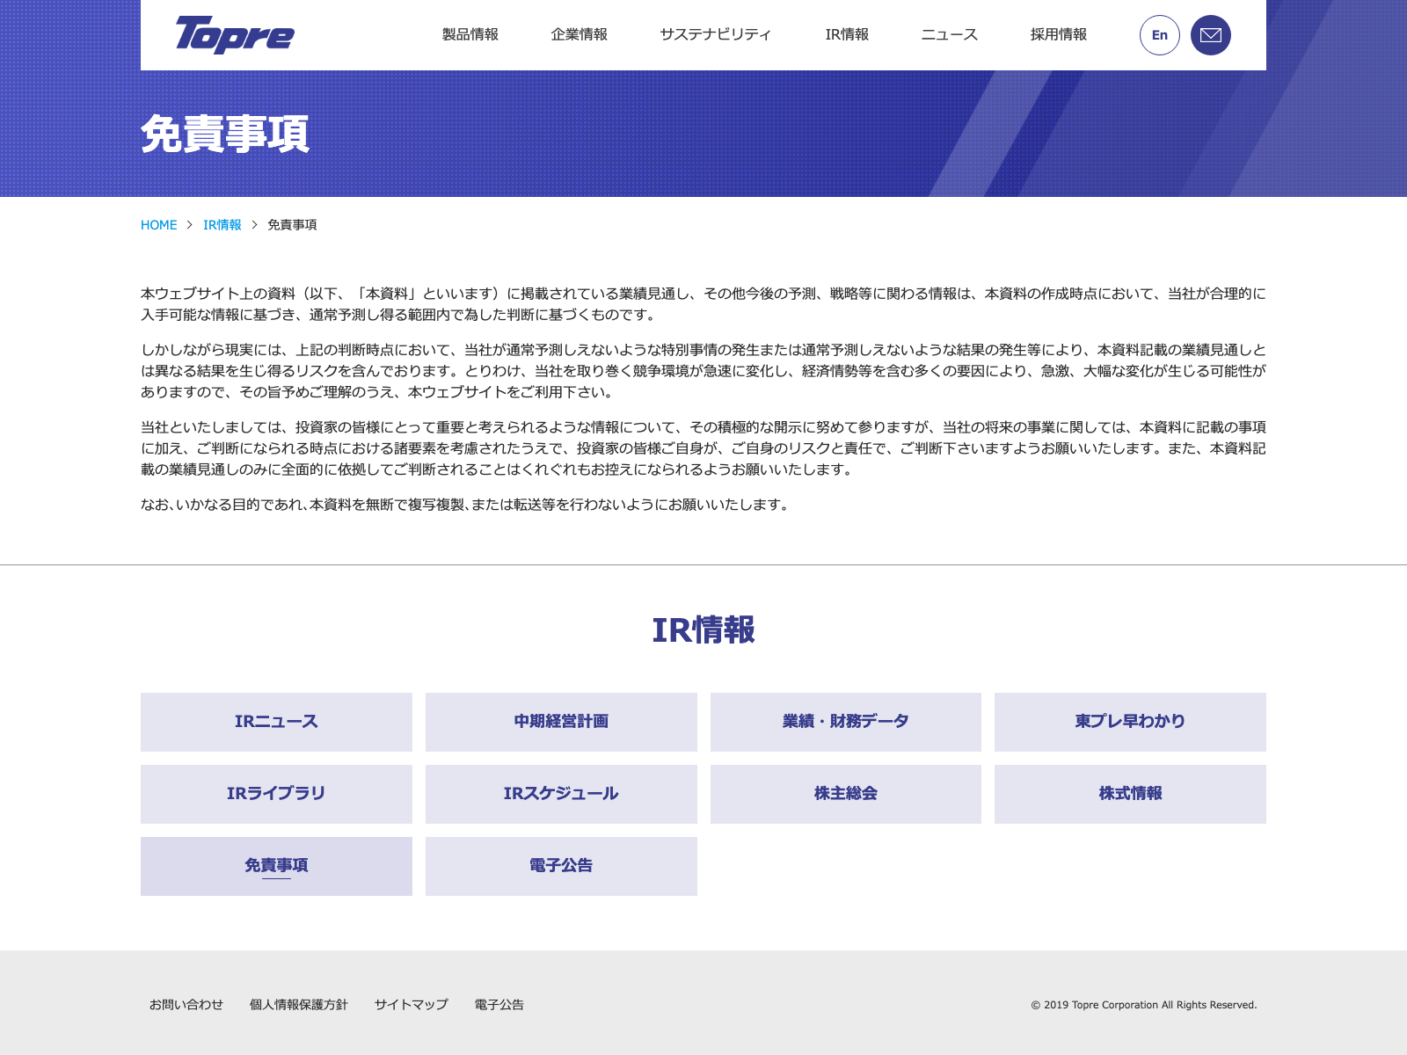Go to ニュース in the top navigation
The width and height of the screenshot is (1407, 1055).
pyautogui.click(x=949, y=34)
